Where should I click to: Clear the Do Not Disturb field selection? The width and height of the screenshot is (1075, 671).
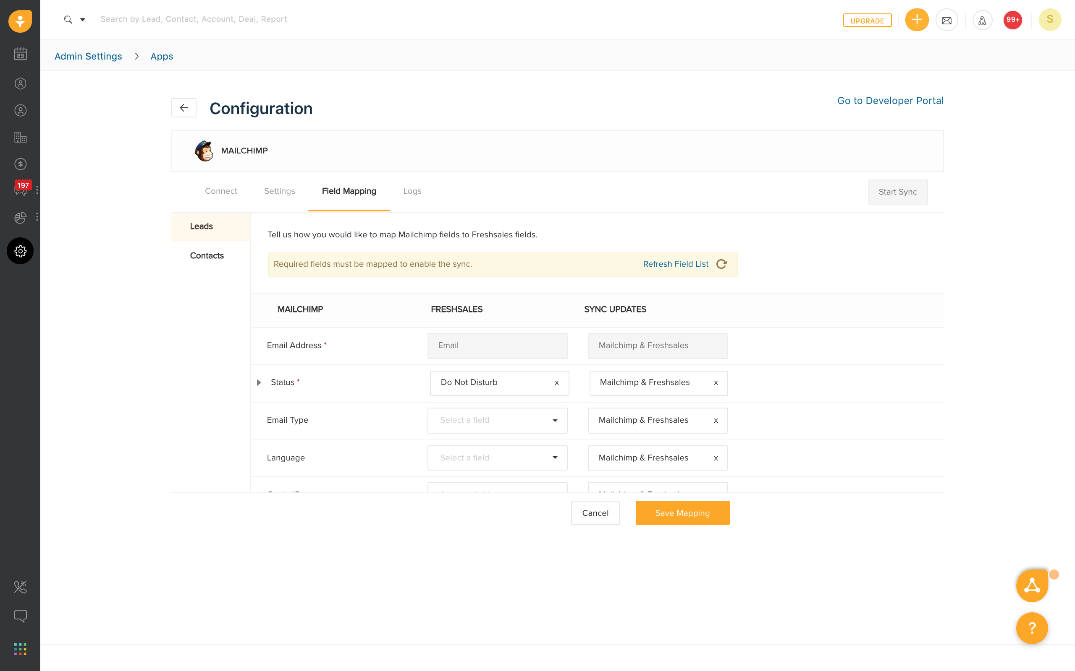tap(556, 382)
